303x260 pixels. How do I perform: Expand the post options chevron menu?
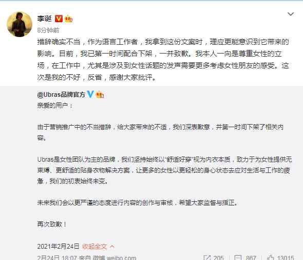(291, 14)
